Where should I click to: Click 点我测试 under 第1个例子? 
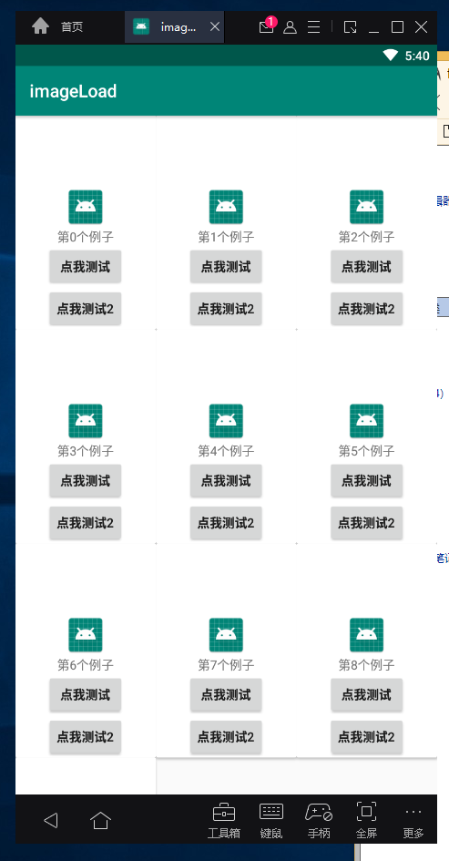226,267
